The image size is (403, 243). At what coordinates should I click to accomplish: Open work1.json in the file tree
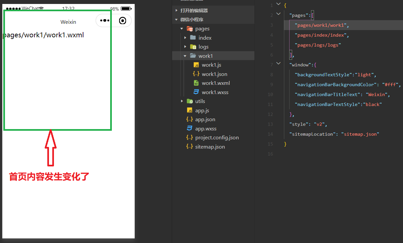point(214,74)
